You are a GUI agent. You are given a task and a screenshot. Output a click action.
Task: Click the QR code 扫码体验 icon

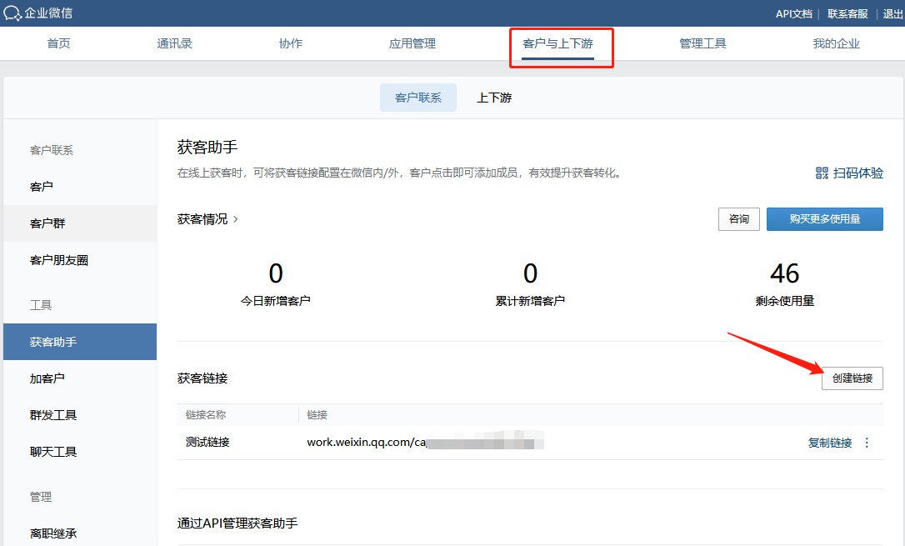[822, 173]
